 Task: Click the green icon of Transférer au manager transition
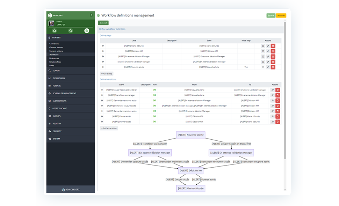(x=155, y=95)
